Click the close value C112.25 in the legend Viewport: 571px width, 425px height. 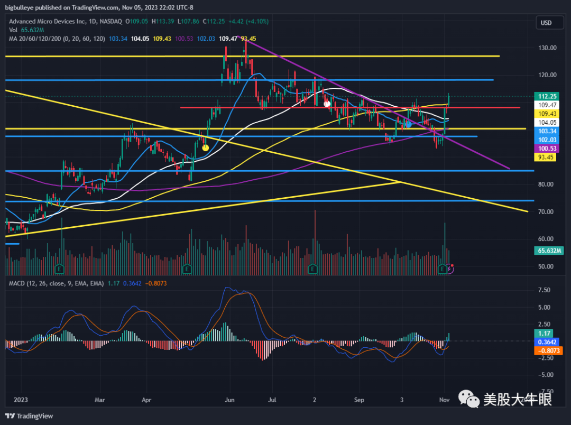(214, 22)
